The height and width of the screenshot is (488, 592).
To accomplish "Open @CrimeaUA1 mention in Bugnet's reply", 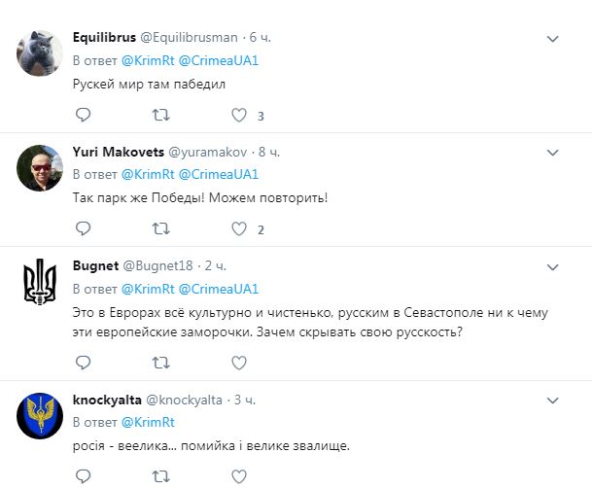I will click(225, 289).
